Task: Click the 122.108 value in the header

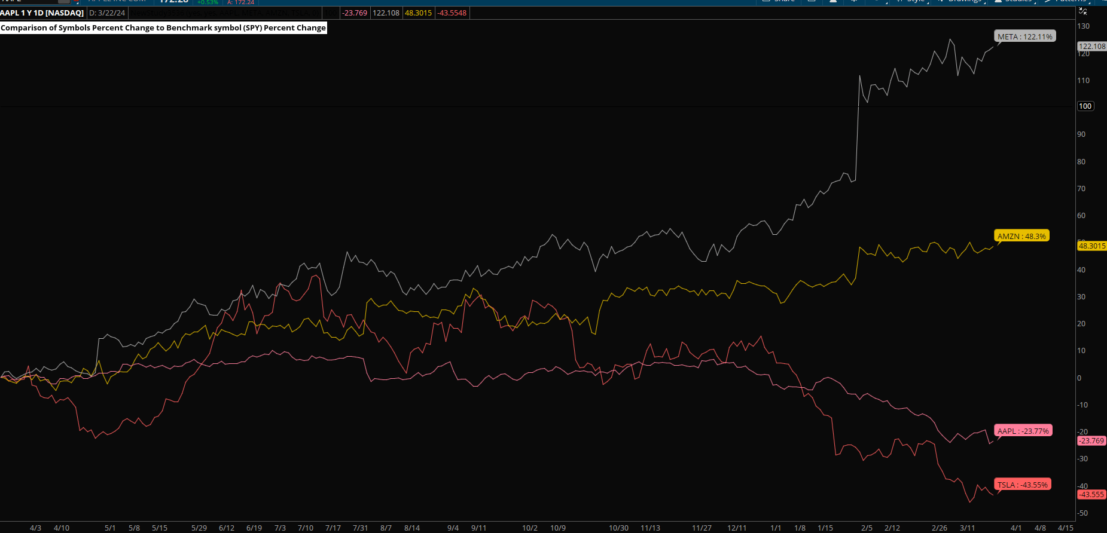Action: coord(386,13)
